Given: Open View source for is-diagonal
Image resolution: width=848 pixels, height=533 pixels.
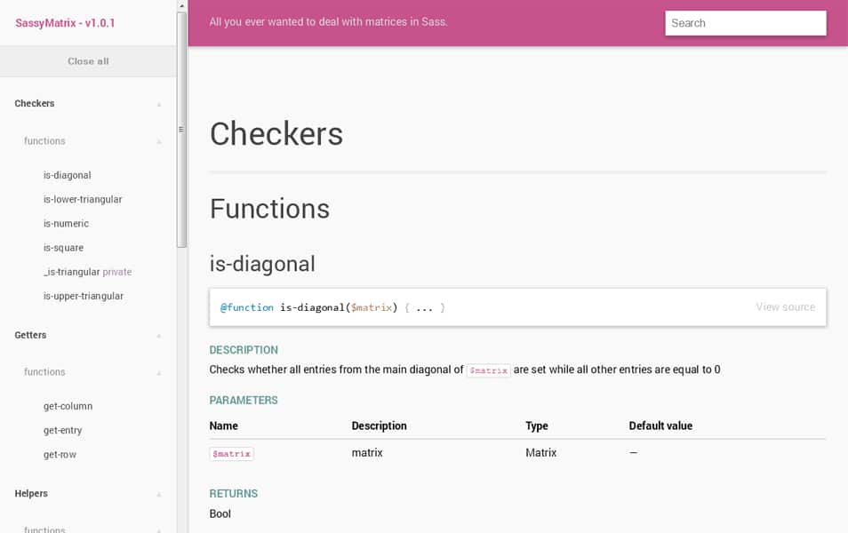Looking at the screenshot, I should pyautogui.click(x=786, y=306).
